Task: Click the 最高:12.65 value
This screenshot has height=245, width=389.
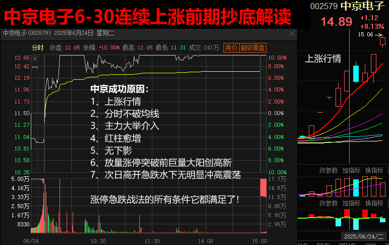Action: (x=137, y=47)
